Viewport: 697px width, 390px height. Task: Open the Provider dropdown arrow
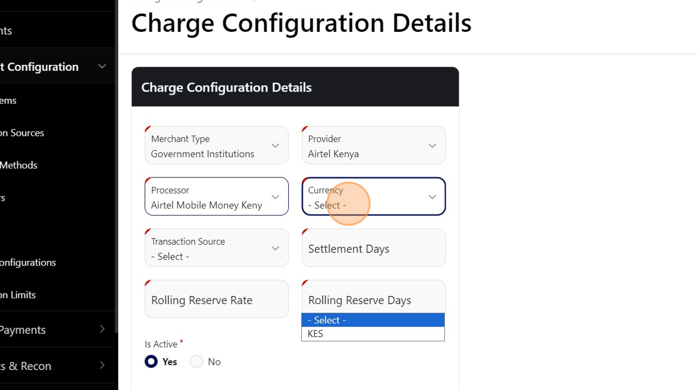point(432,146)
